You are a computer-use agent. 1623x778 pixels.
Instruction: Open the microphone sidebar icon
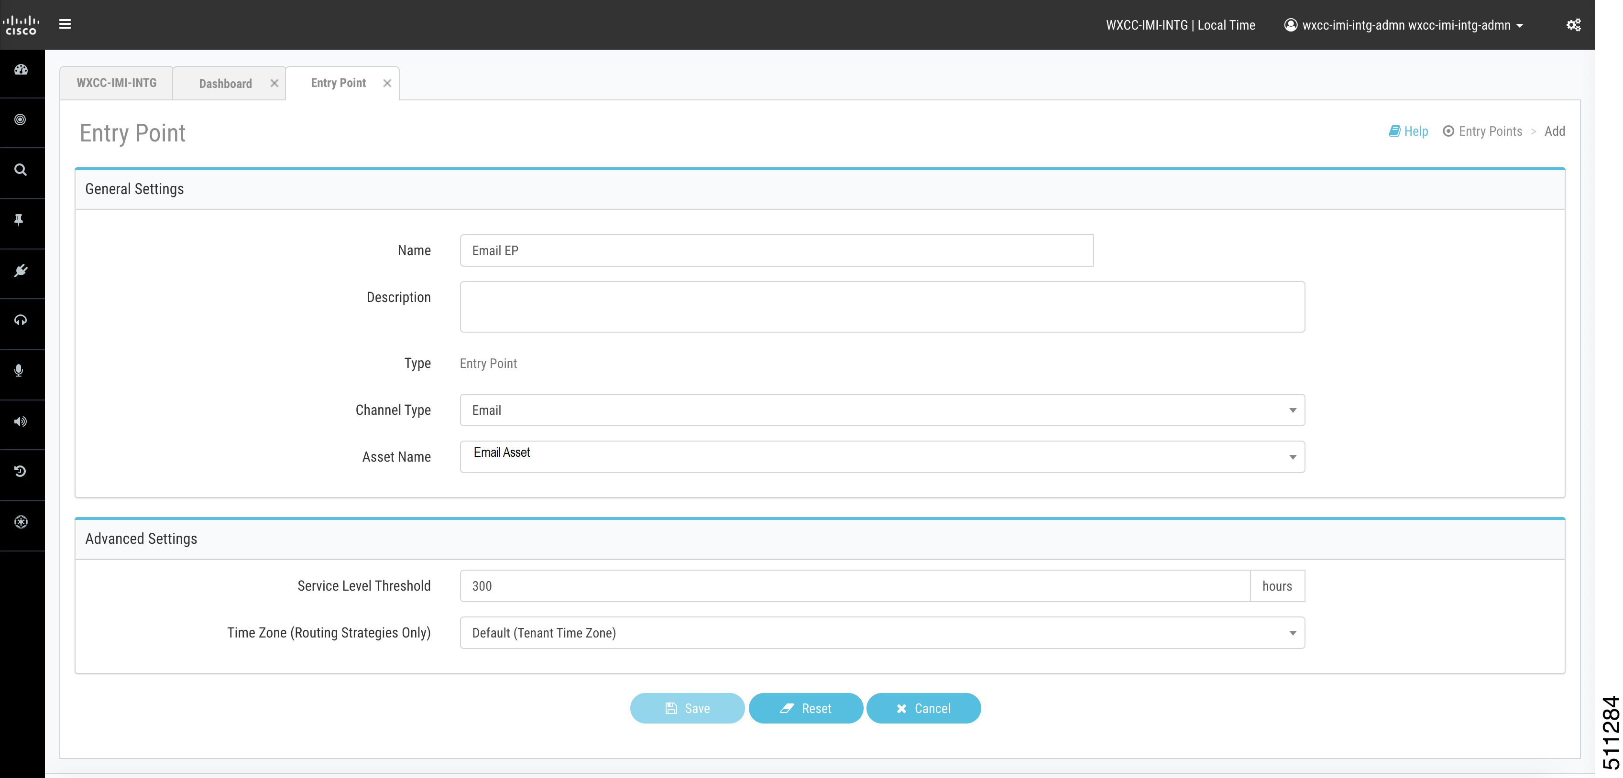pos(19,371)
